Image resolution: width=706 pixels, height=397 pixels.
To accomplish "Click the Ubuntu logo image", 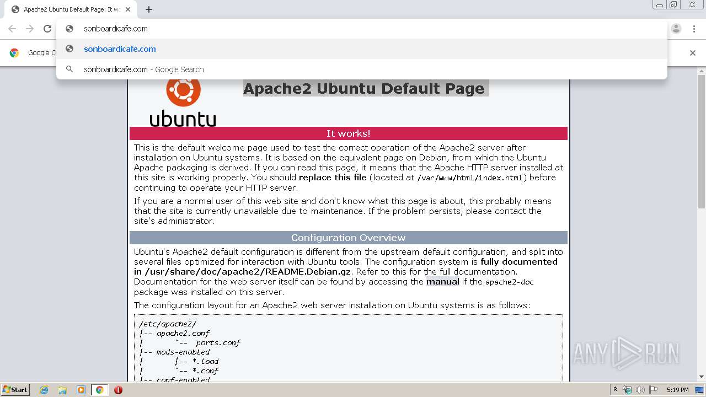I will coord(183,104).
